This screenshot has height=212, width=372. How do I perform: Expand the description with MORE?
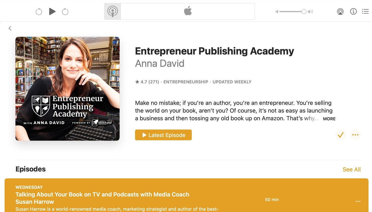pos(329,119)
